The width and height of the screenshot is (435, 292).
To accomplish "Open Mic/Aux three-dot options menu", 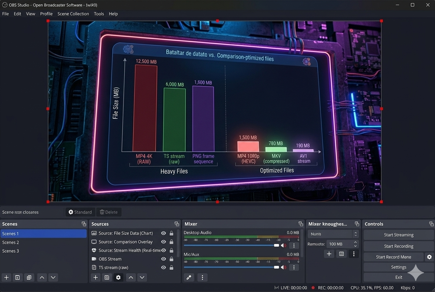I will pos(294,267).
